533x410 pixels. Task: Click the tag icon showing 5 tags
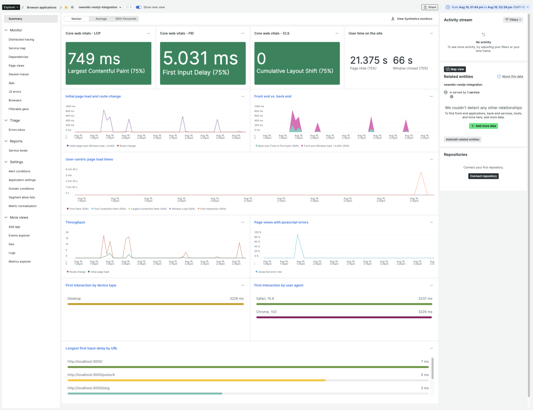tap(129, 7)
